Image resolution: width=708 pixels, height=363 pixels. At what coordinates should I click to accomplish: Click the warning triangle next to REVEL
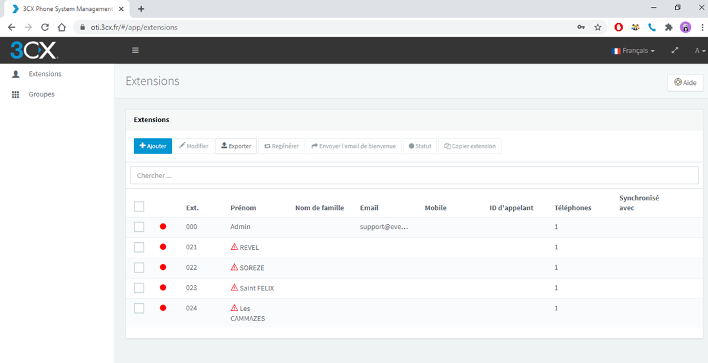(x=234, y=247)
